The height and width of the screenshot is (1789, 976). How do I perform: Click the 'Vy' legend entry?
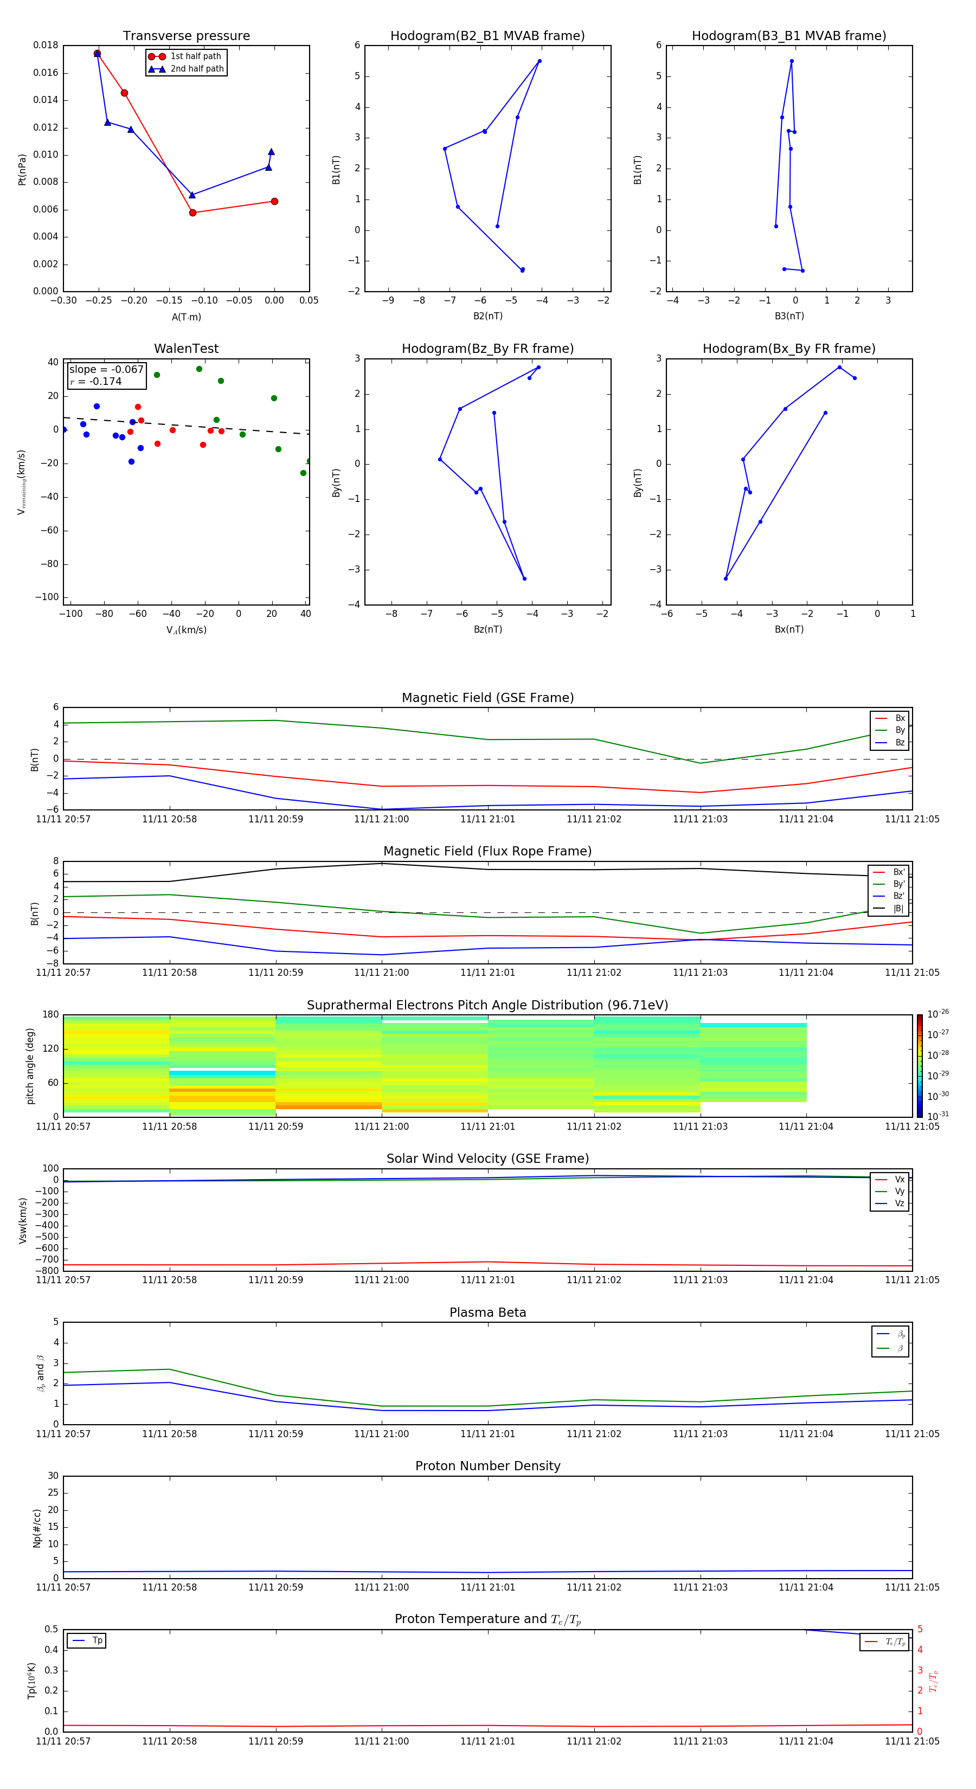(x=890, y=1191)
